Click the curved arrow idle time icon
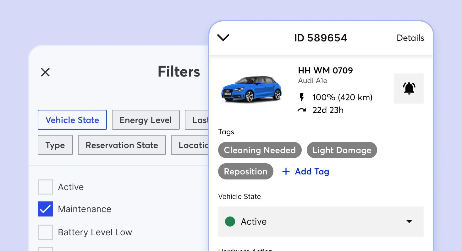The image size is (462, 251). [302, 110]
